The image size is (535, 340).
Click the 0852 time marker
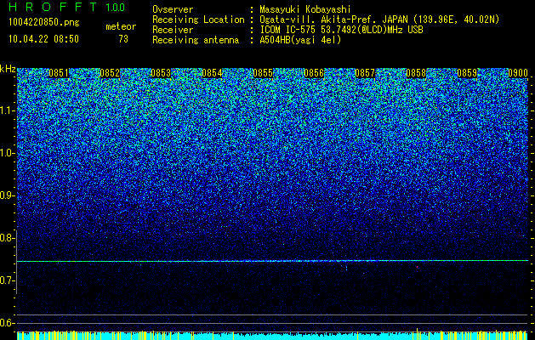pyautogui.click(x=110, y=73)
